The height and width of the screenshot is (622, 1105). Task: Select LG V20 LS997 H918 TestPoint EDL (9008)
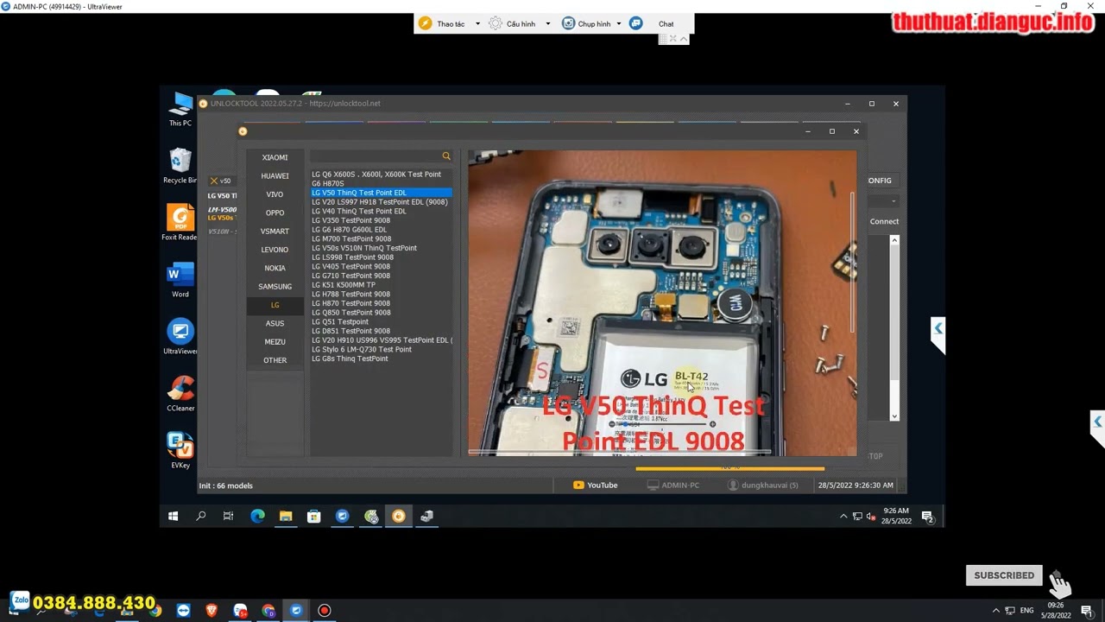tap(380, 202)
